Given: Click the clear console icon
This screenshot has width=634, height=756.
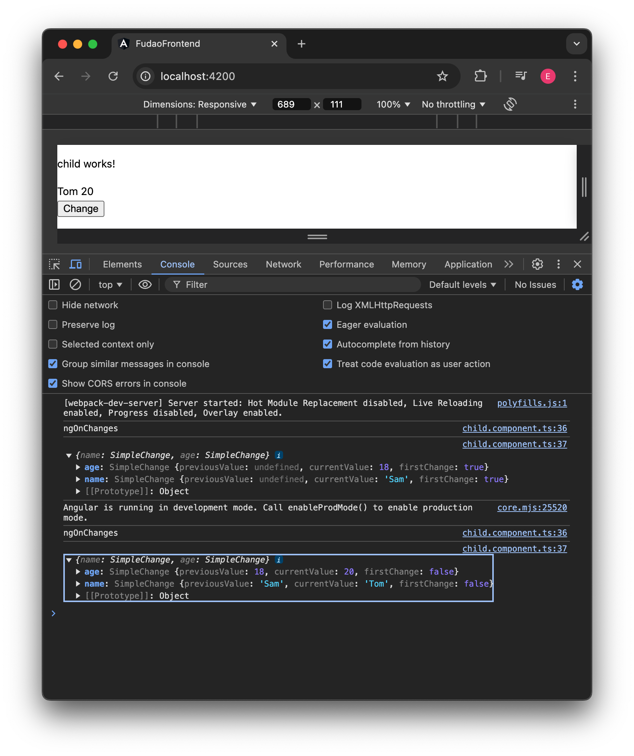Looking at the screenshot, I should click(75, 284).
